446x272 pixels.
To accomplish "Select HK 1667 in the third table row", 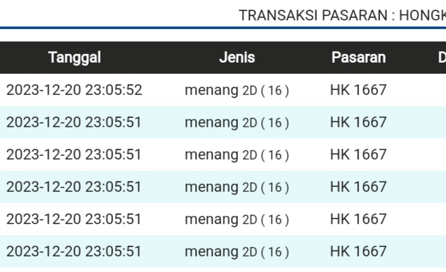I will click(x=358, y=155).
